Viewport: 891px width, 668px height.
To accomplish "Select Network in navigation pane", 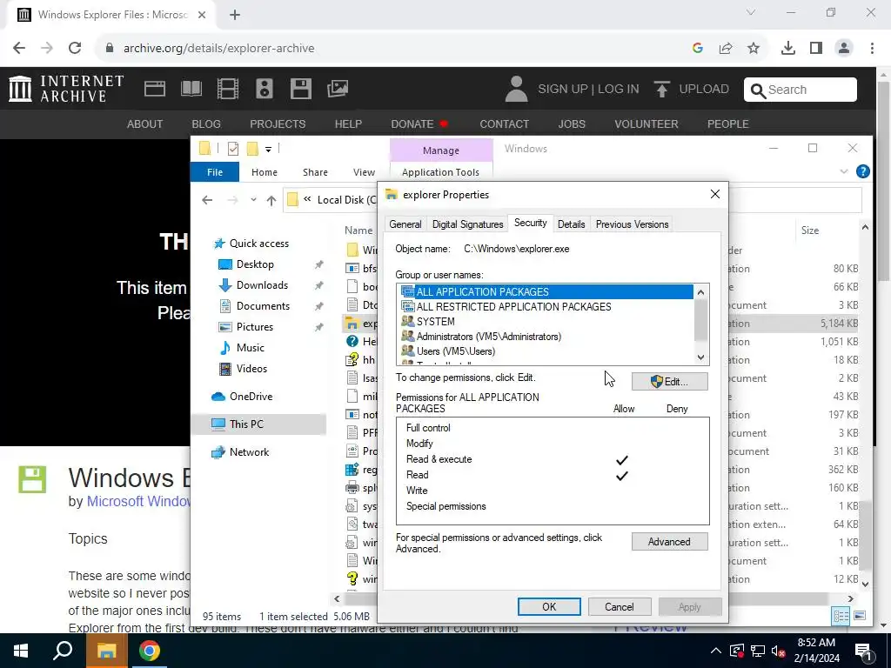I will click(249, 452).
